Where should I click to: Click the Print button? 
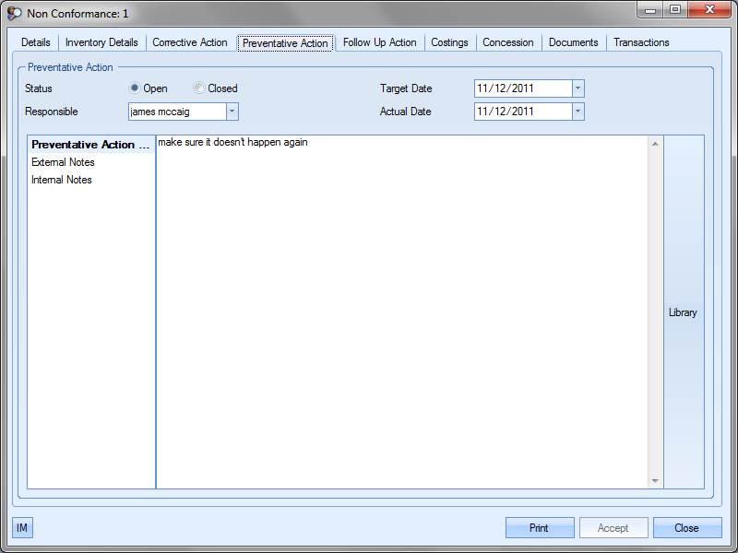pos(540,527)
